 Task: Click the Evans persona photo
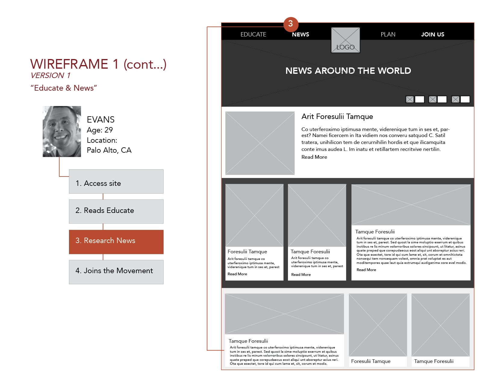[62, 131]
